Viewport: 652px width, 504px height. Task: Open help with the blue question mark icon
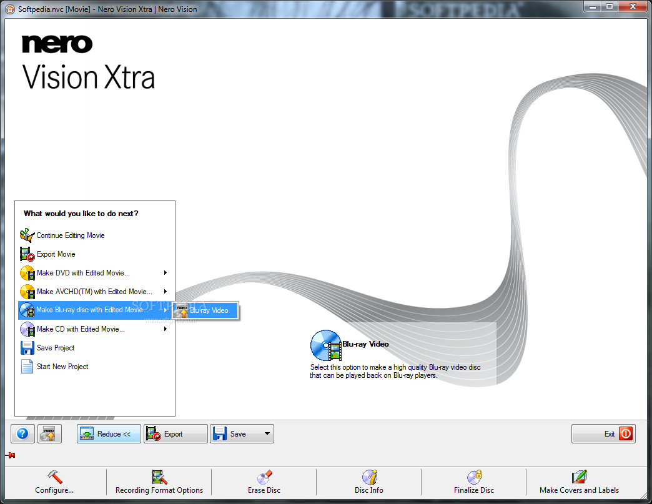[22, 433]
